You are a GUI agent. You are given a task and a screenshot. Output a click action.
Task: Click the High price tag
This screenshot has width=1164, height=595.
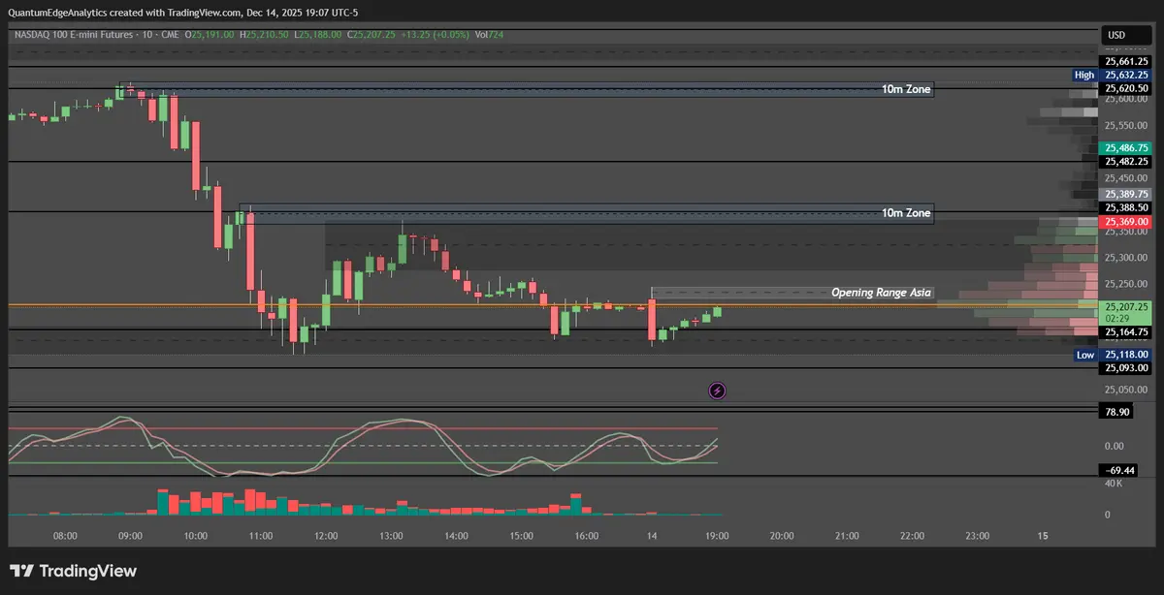(1084, 75)
